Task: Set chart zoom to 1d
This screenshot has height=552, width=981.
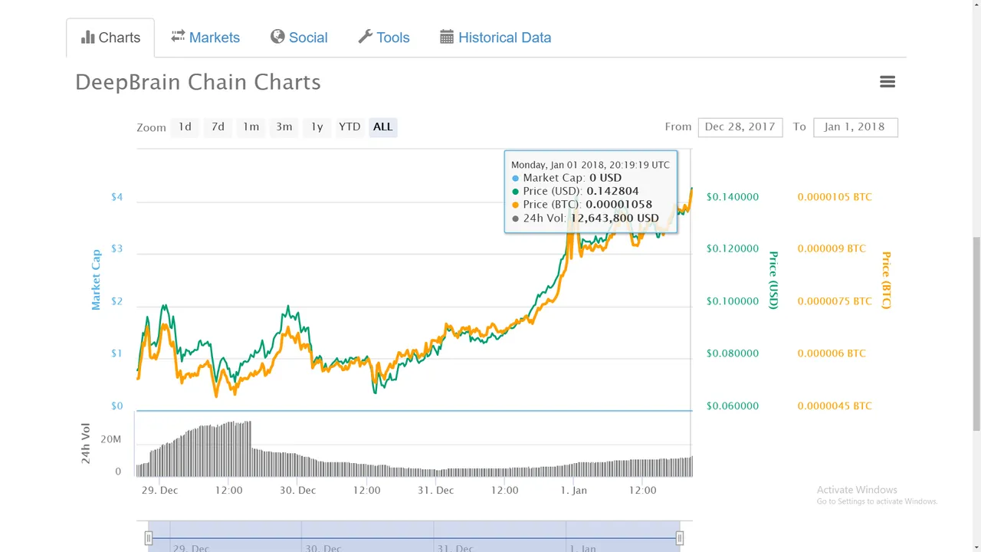Action: click(185, 127)
